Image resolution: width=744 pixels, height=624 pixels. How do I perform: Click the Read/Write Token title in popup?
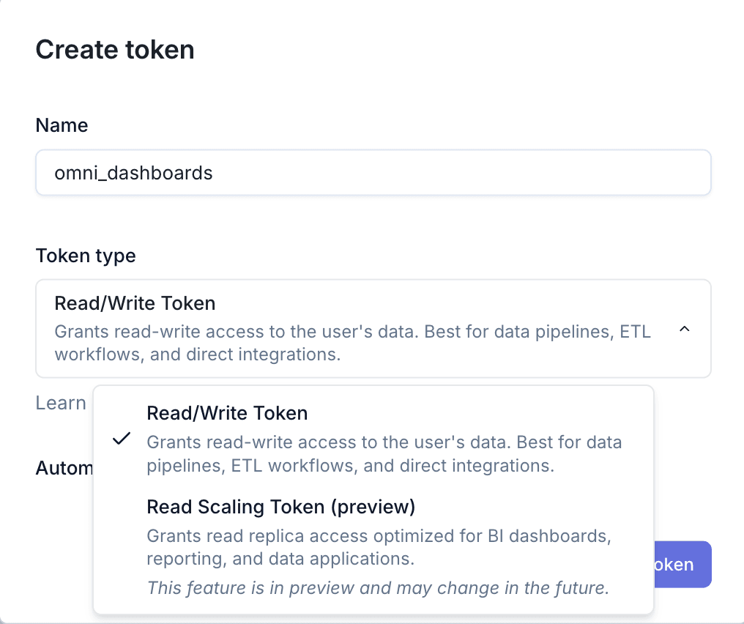point(227,413)
